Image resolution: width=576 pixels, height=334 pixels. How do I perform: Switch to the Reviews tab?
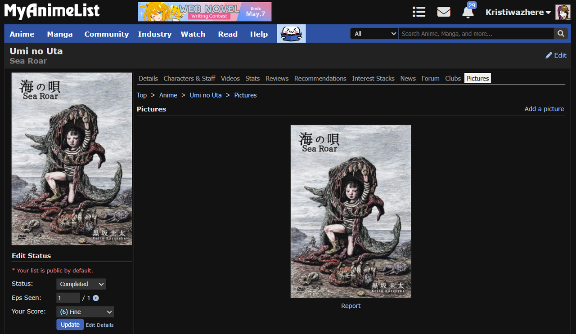pyautogui.click(x=277, y=78)
